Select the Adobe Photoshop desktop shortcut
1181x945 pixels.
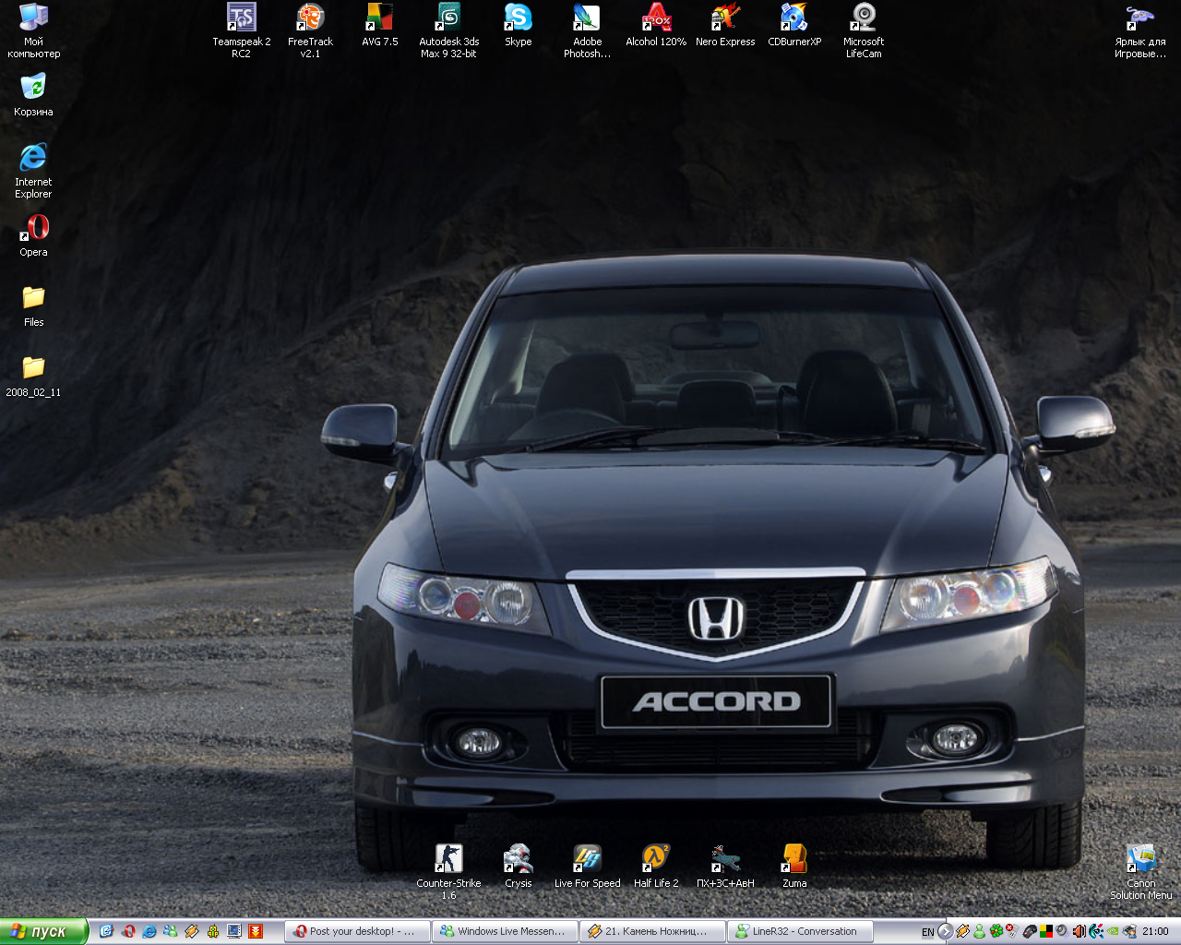588,30
